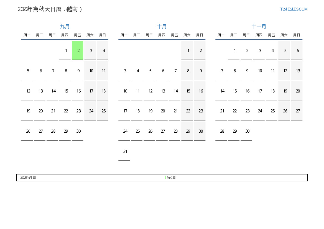Click the 九月 month heading
The image size is (324, 229).
[x=65, y=27]
